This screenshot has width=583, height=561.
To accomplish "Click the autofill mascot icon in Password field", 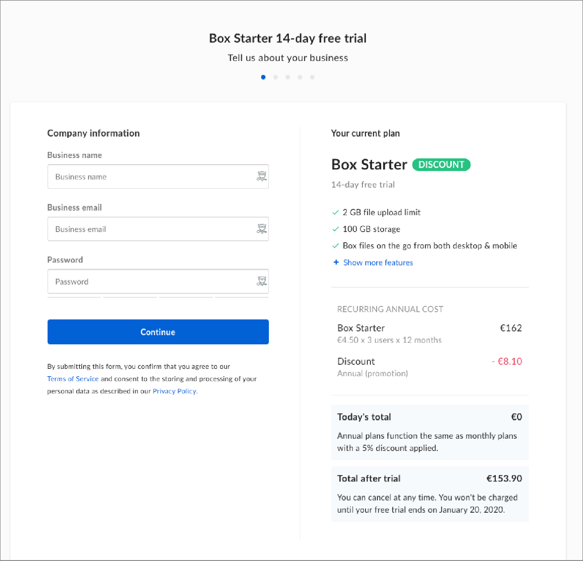I will pos(262,281).
